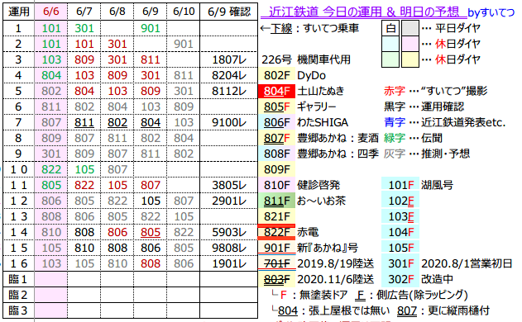Click the pink 休日ダイヤ swatch
The image size is (522, 322).
[410, 44]
